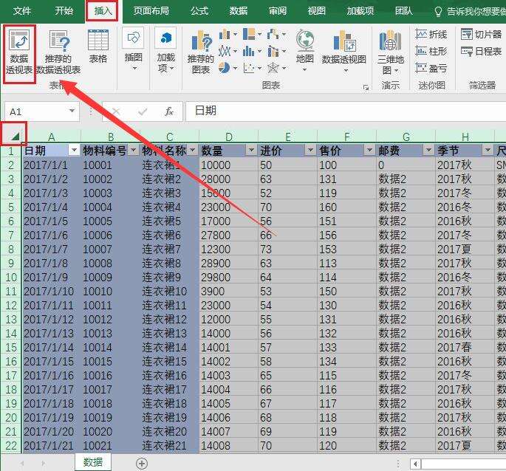Screen dimensions: 506x471
Task: Switch to the Formulas (公式) tab
Action: [x=199, y=11]
